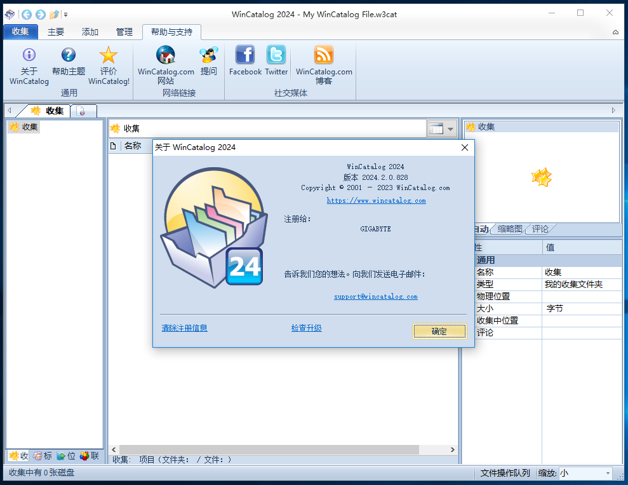
Task: Open the support@wincatalog.com email link
Action: 375,296
